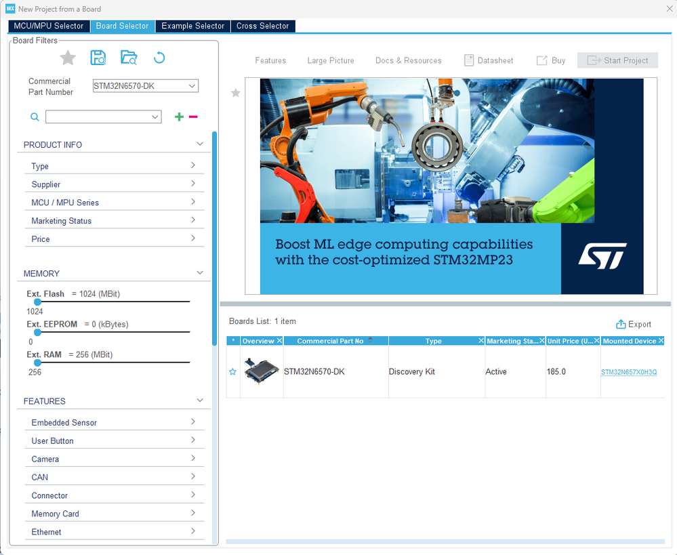Open the Commercial Part Number dropdown

(x=192, y=86)
